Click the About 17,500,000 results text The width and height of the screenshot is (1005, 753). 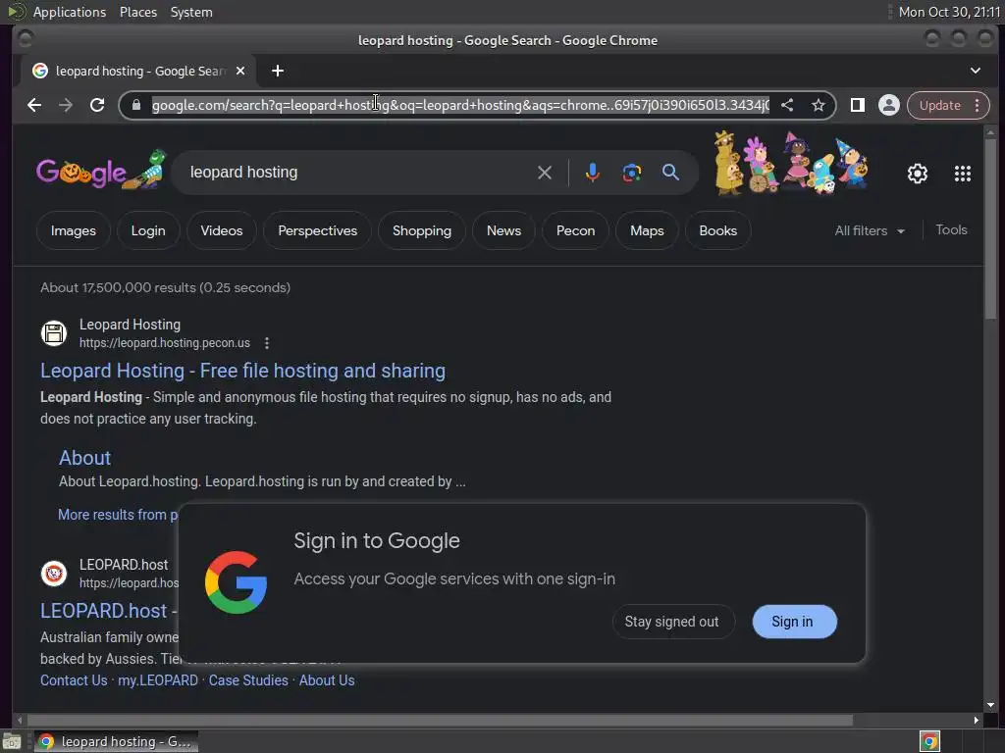(x=165, y=288)
